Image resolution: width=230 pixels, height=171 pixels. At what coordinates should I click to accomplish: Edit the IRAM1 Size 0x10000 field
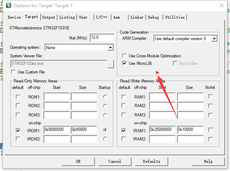(190, 130)
